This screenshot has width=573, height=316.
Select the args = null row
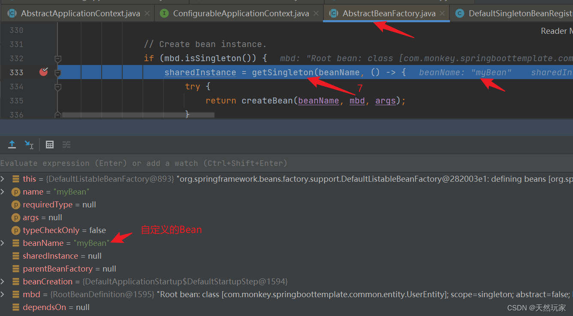pyautogui.click(x=286, y=217)
